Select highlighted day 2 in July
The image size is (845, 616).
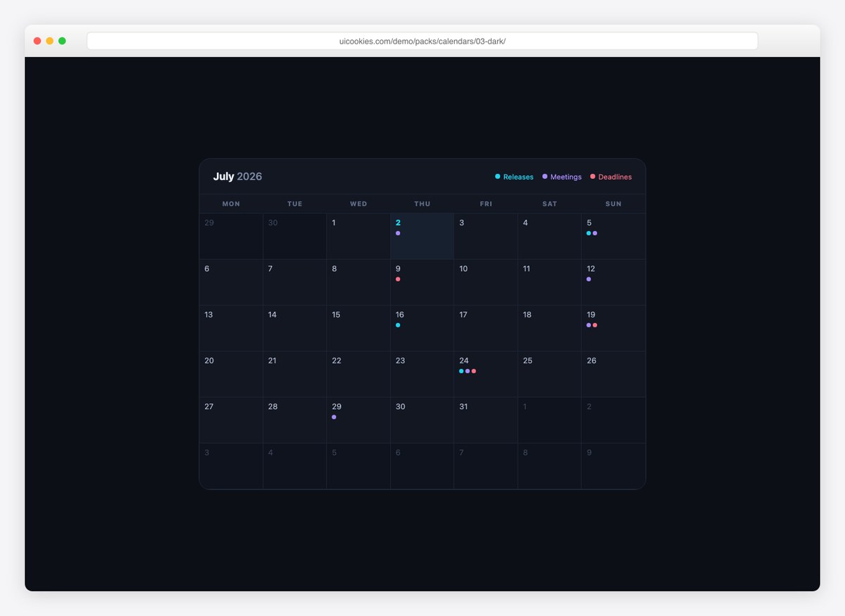(423, 237)
